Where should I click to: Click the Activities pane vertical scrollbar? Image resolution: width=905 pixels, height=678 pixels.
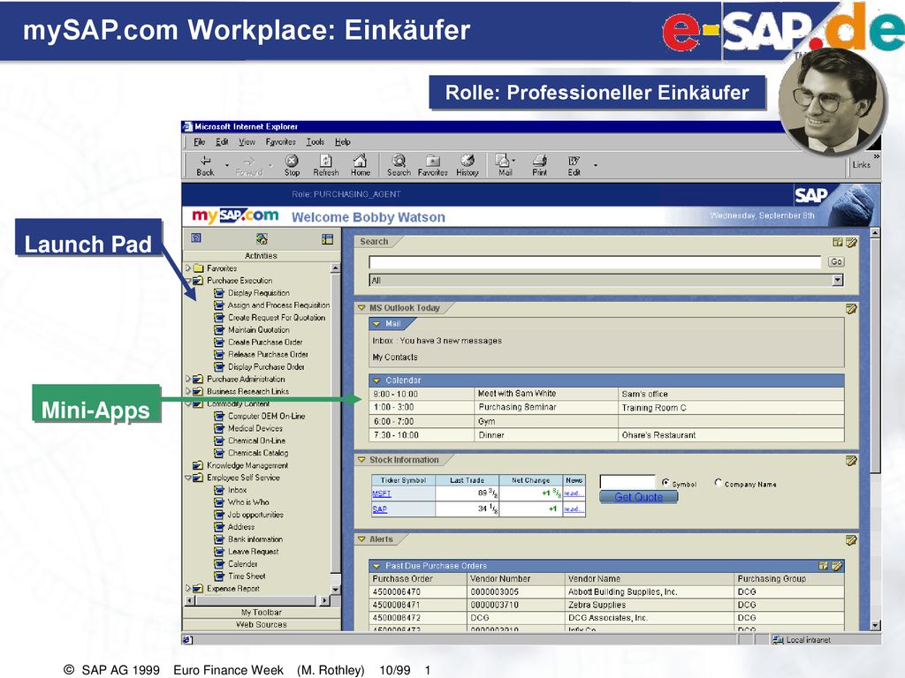point(335,429)
